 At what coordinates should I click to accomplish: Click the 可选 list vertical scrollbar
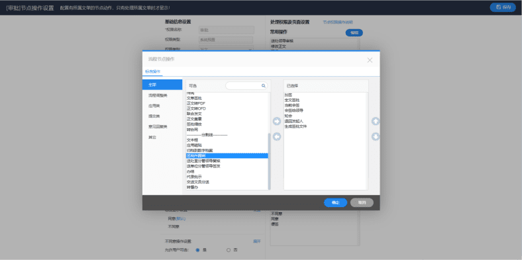click(x=269, y=161)
